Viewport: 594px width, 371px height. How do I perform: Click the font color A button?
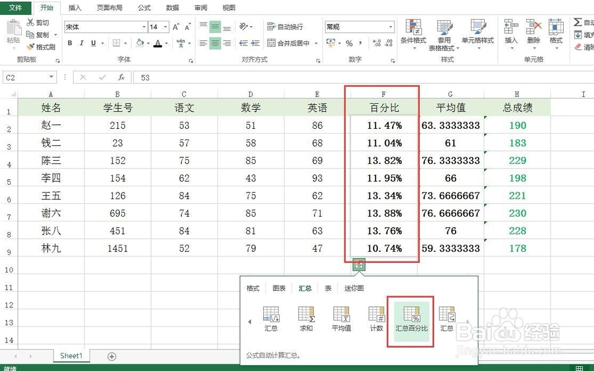157,43
